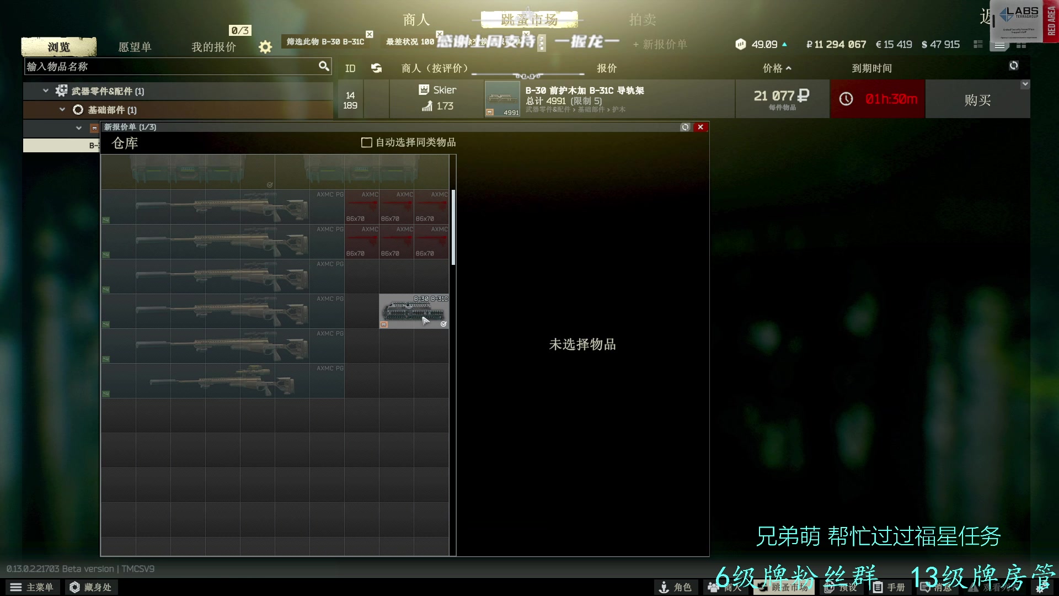
Task: Click the 藏身处 hideout icon
Action: [74, 587]
